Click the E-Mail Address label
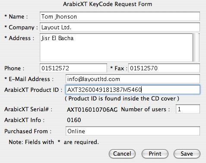Image resolution: width=206 pixels, height=163 pixels. (x=29, y=79)
